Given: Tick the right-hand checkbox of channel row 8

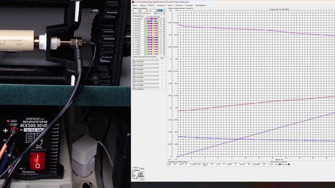Looking at the screenshot, I should pos(162,87).
